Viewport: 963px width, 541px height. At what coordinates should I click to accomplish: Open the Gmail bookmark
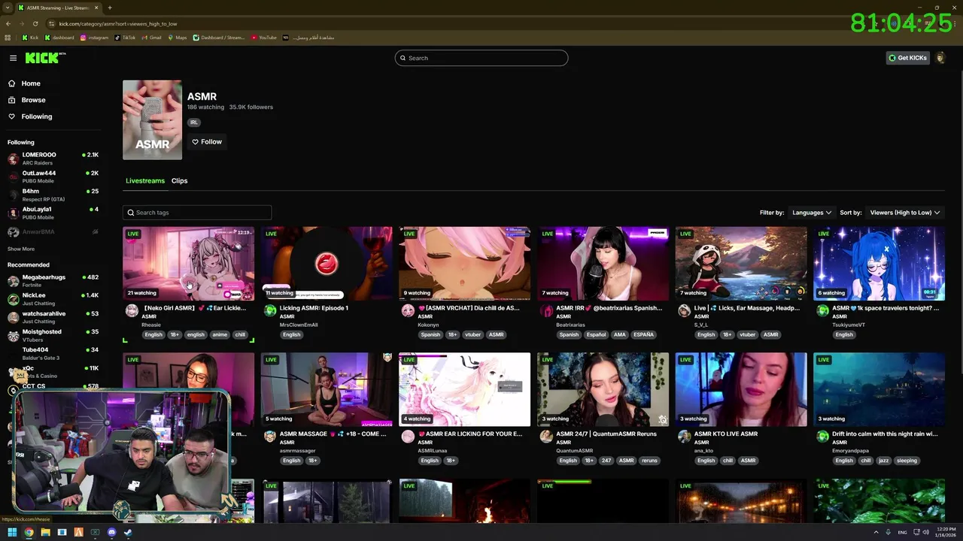click(x=152, y=38)
